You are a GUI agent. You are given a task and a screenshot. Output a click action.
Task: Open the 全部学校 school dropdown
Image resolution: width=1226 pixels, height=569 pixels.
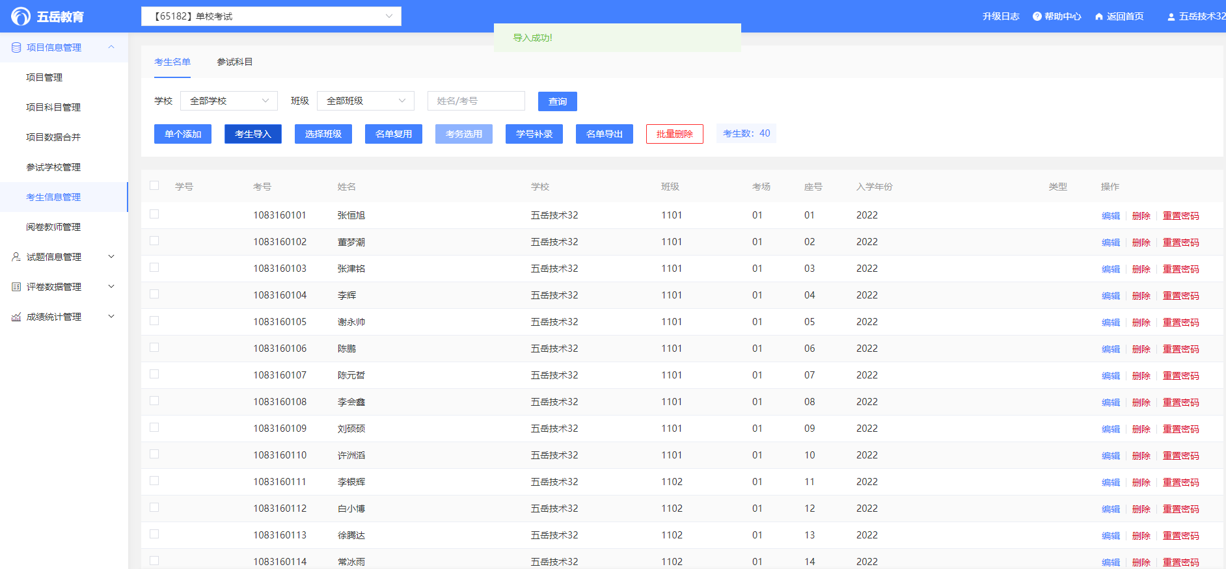(228, 101)
